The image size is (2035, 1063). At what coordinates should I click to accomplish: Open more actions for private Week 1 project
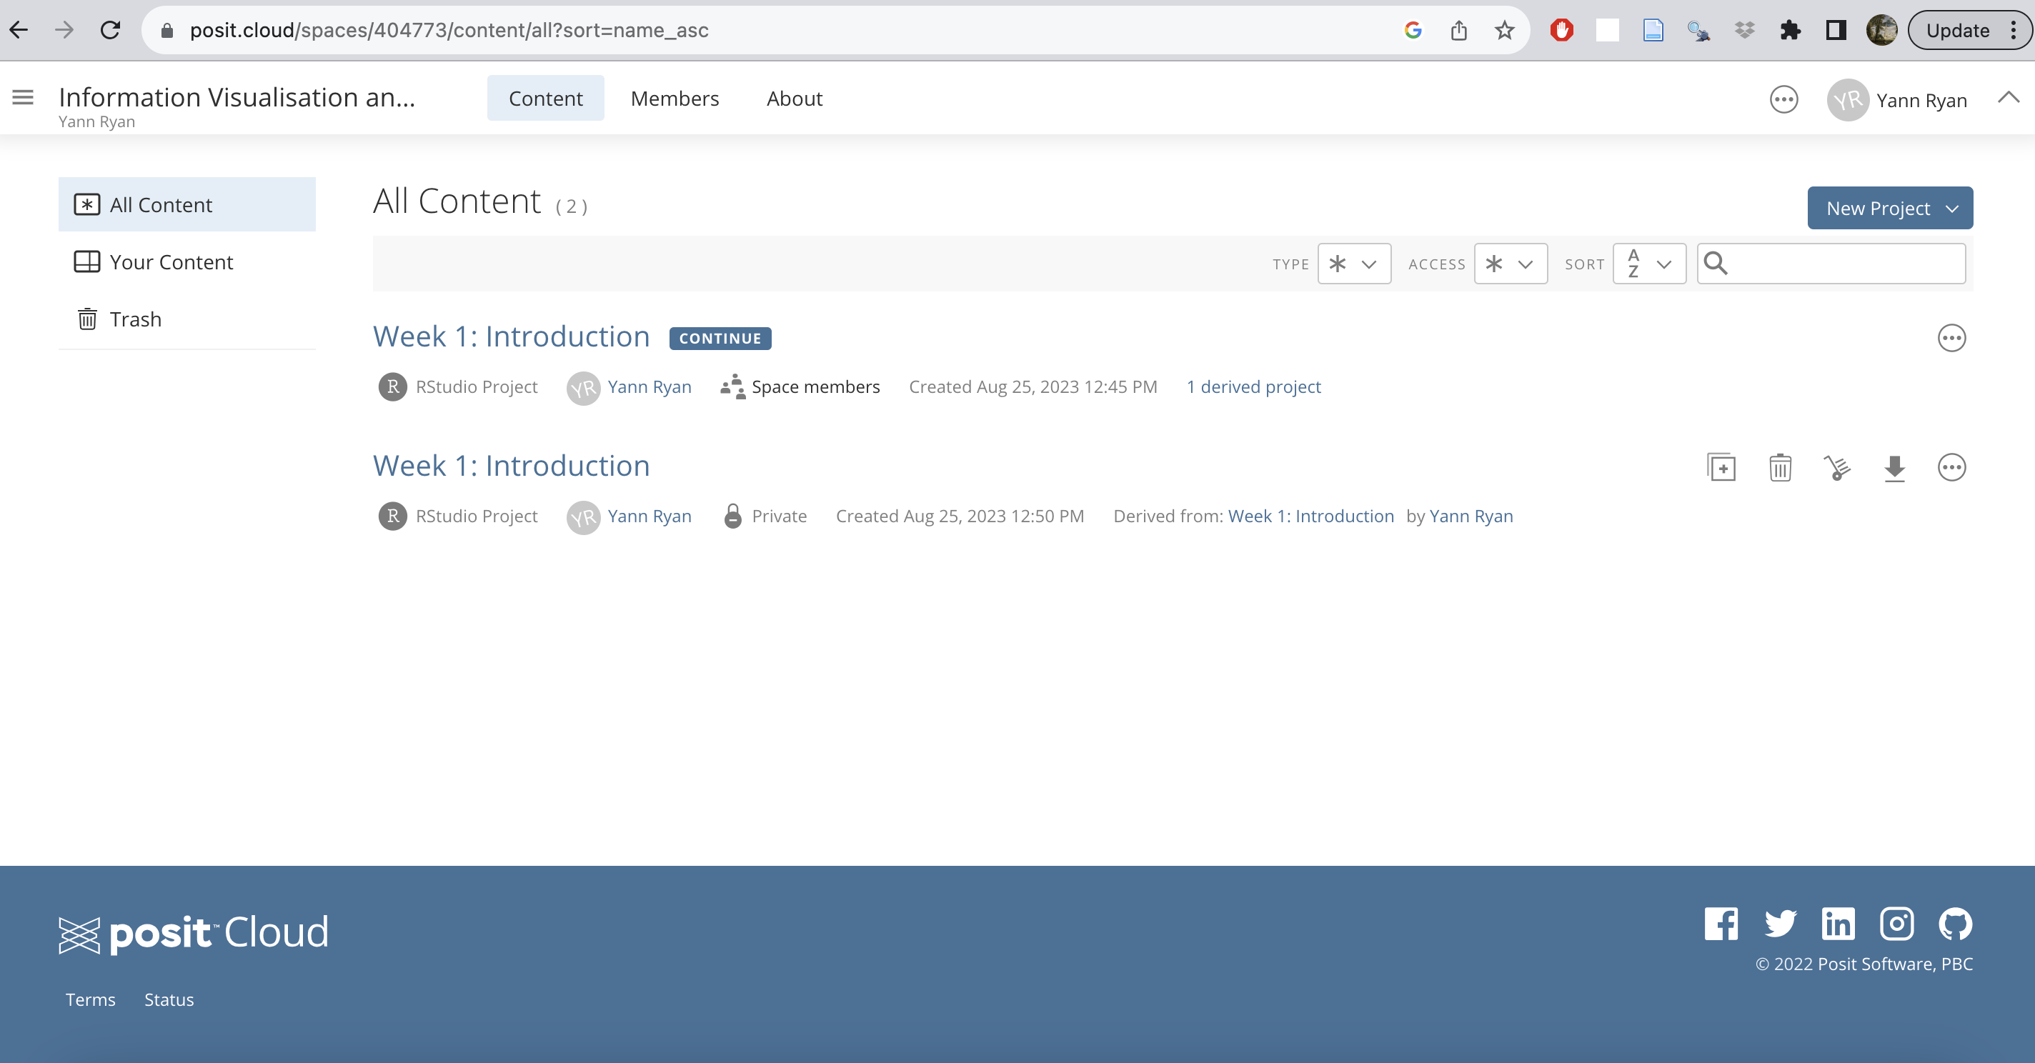pyautogui.click(x=1951, y=467)
